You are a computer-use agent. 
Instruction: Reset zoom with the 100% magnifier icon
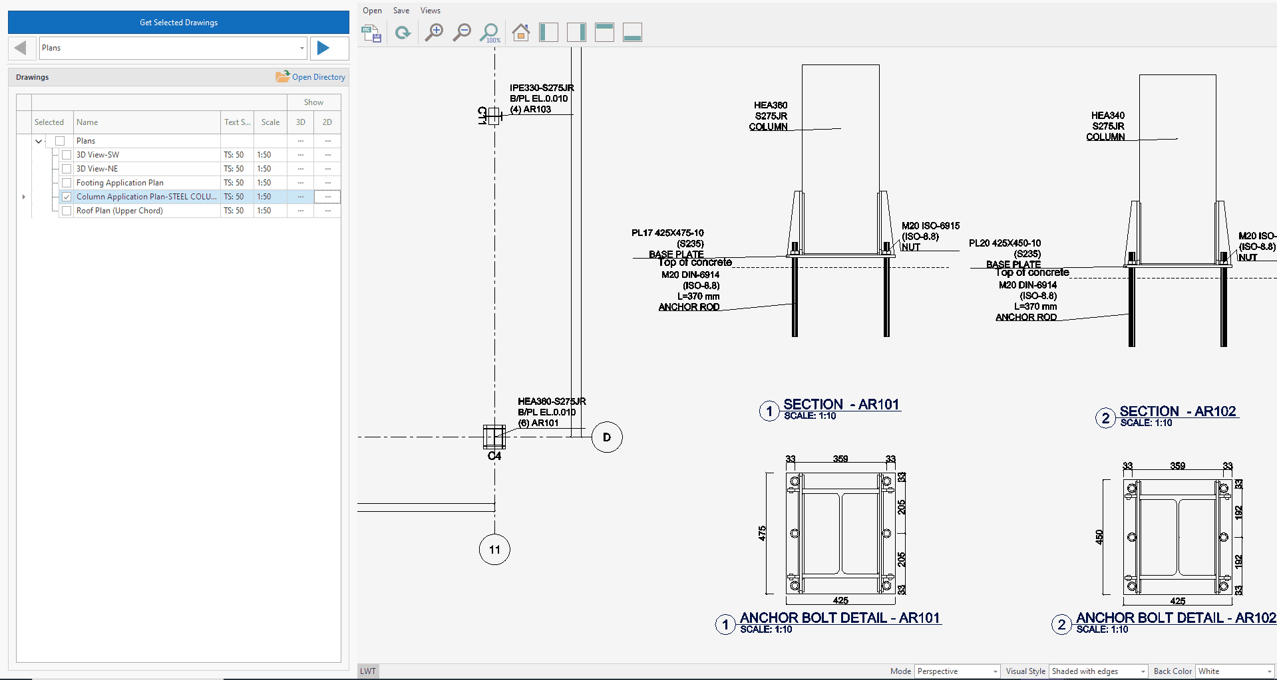490,33
